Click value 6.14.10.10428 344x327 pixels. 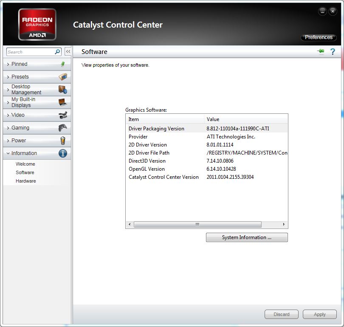coord(221,169)
